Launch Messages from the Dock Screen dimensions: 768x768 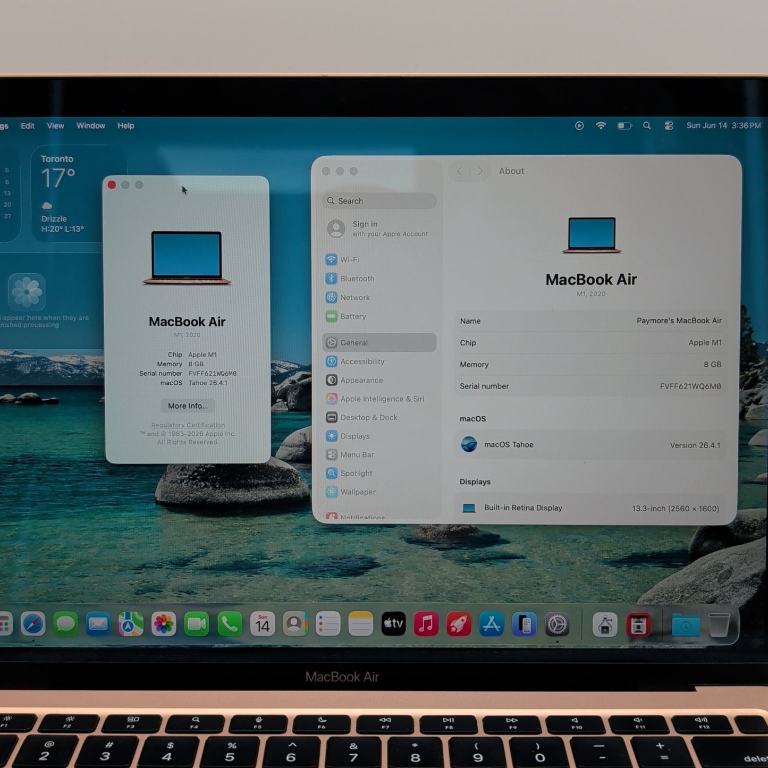click(66, 624)
